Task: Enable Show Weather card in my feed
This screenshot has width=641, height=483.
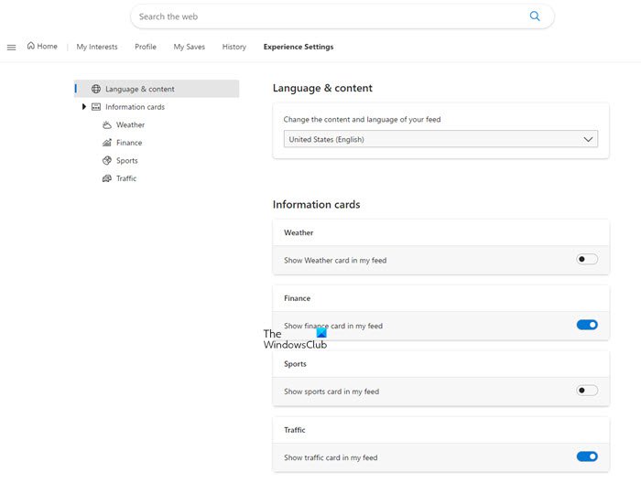Action: tap(587, 259)
